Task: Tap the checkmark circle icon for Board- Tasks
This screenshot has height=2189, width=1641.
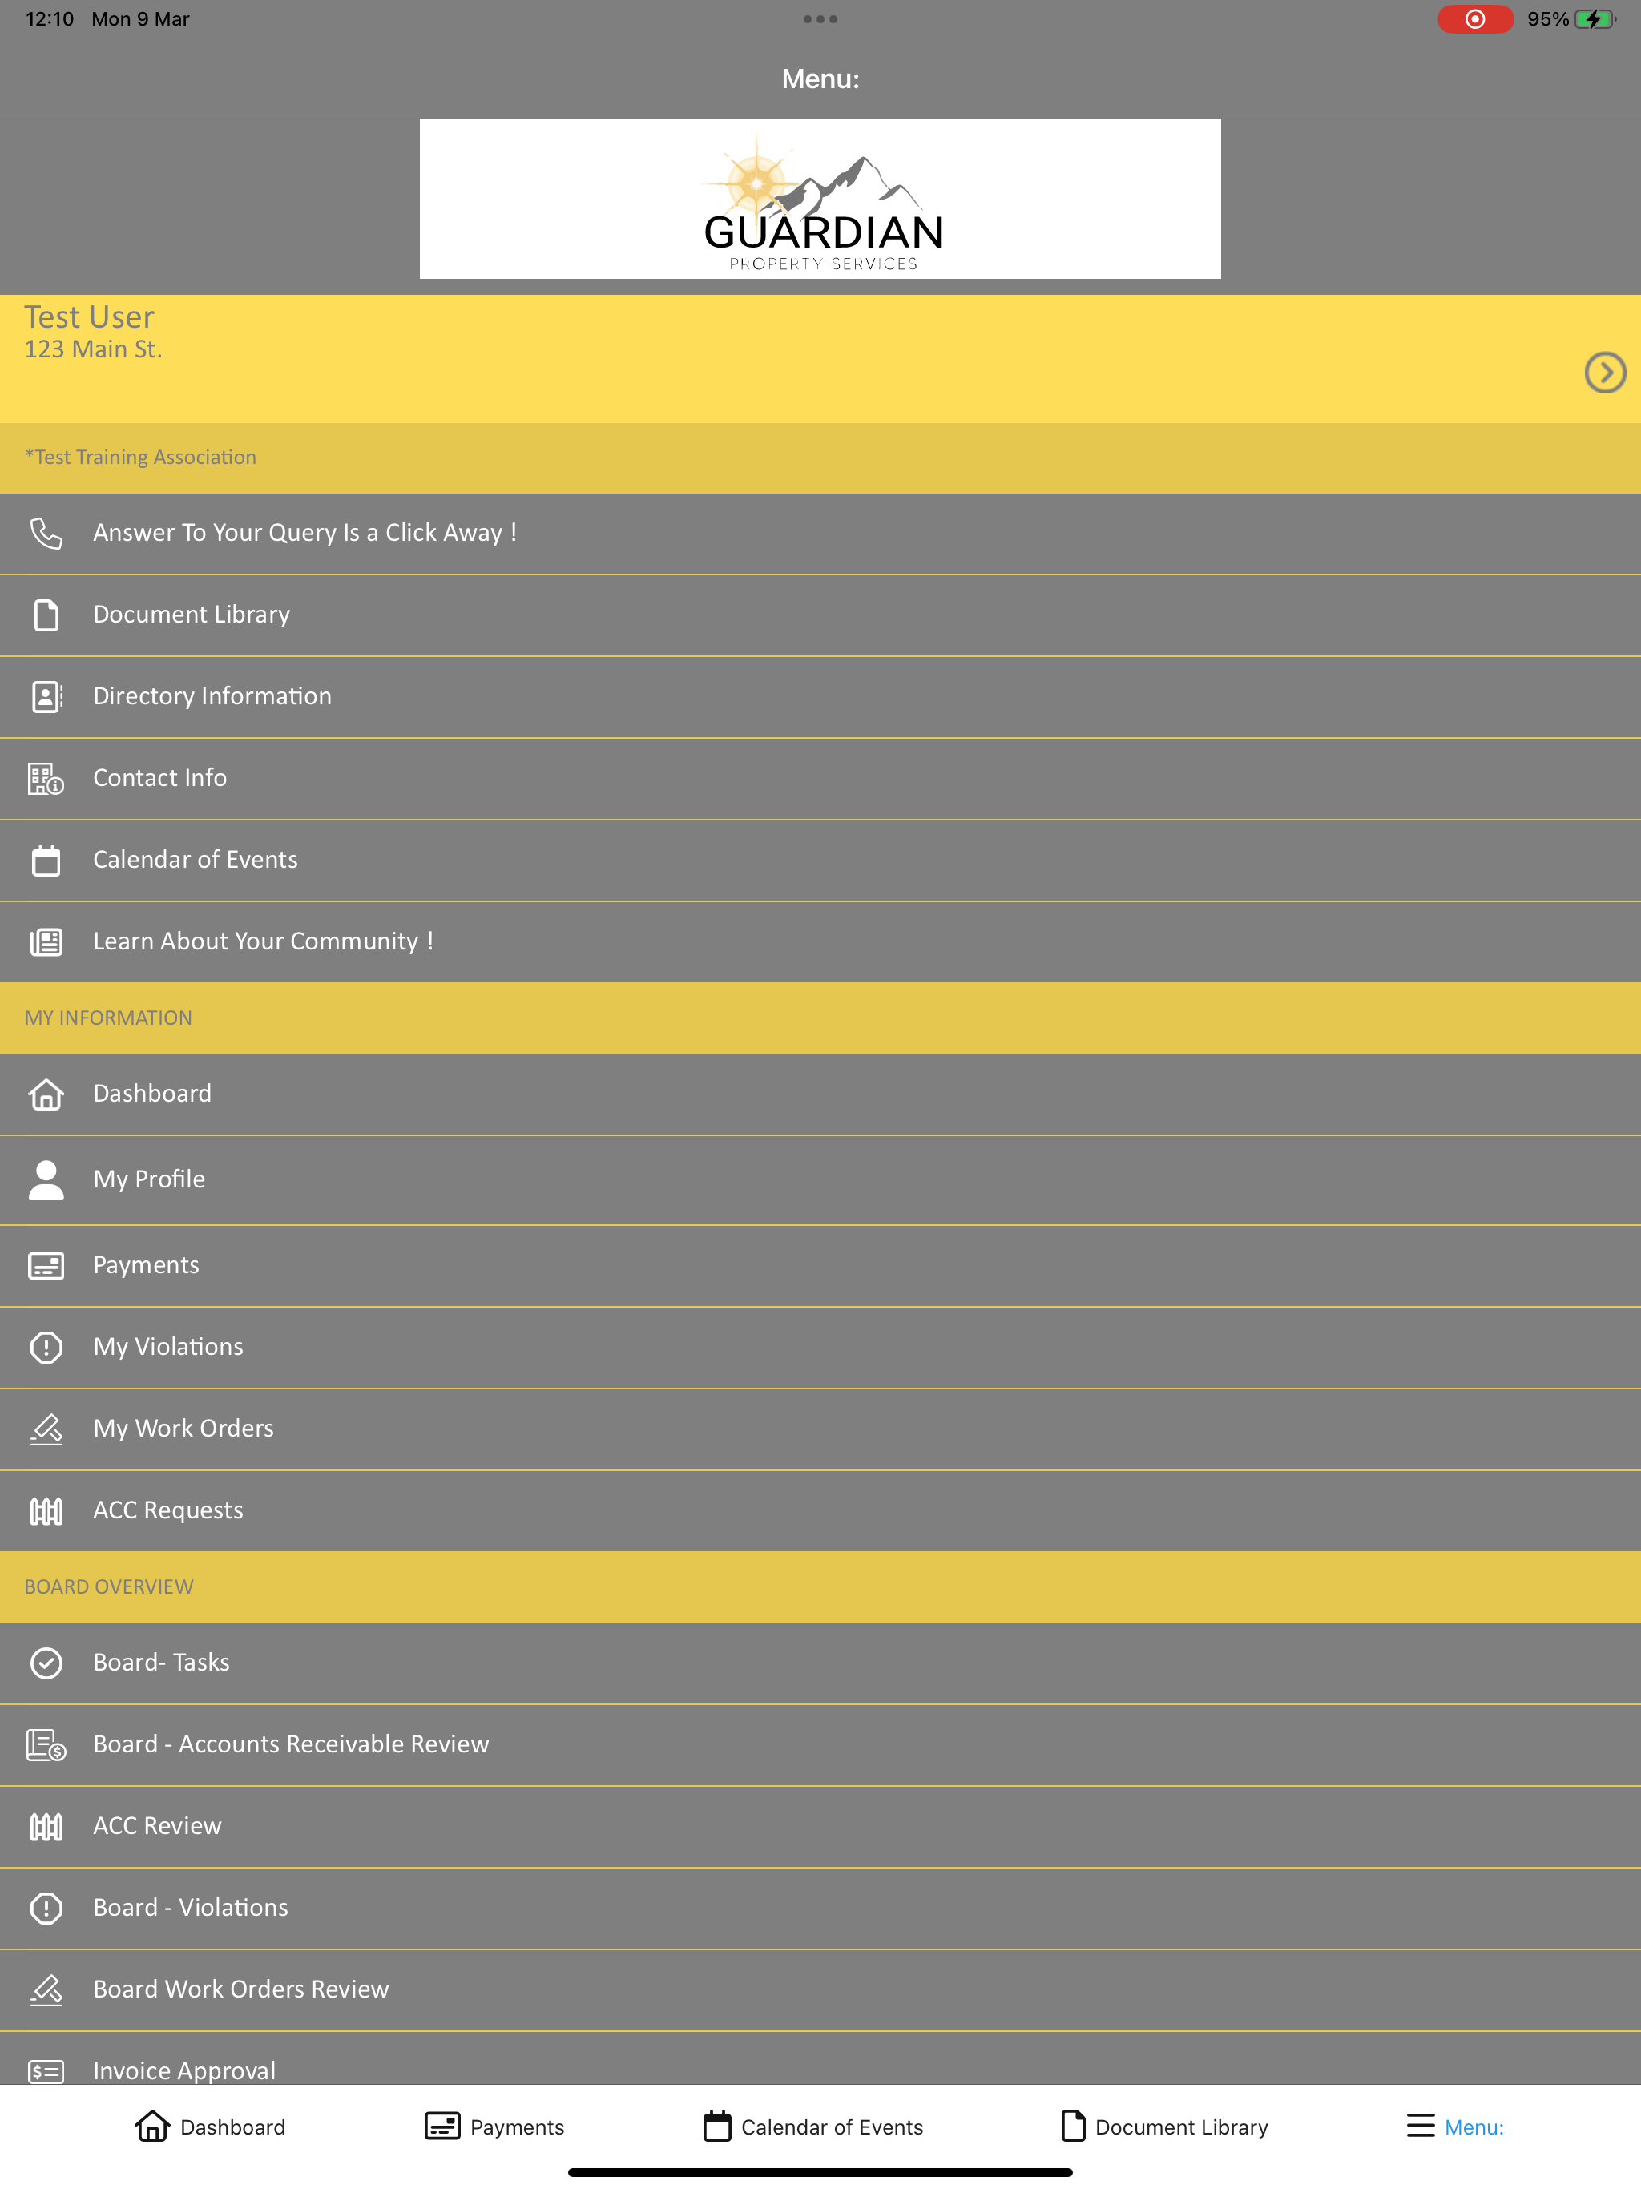Action: point(46,1663)
